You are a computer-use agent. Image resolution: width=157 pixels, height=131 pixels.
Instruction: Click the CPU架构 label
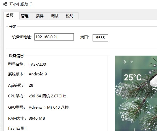tap(16, 96)
